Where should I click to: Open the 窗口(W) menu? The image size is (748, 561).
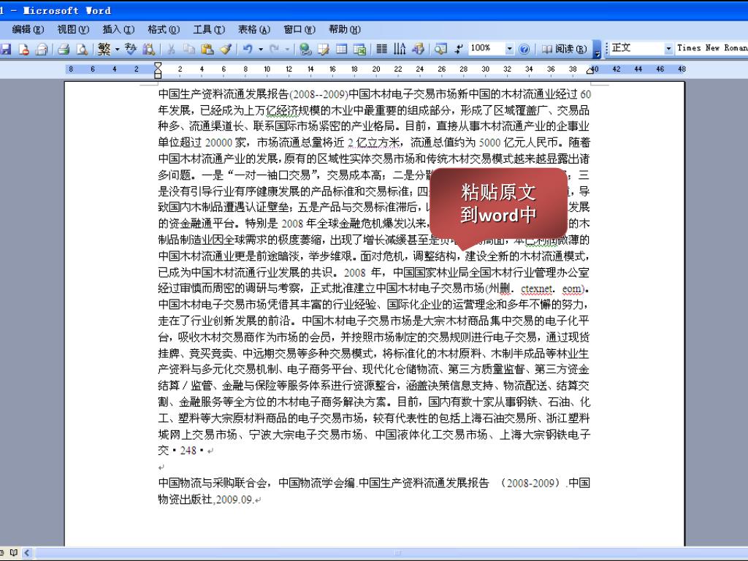coord(299,29)
